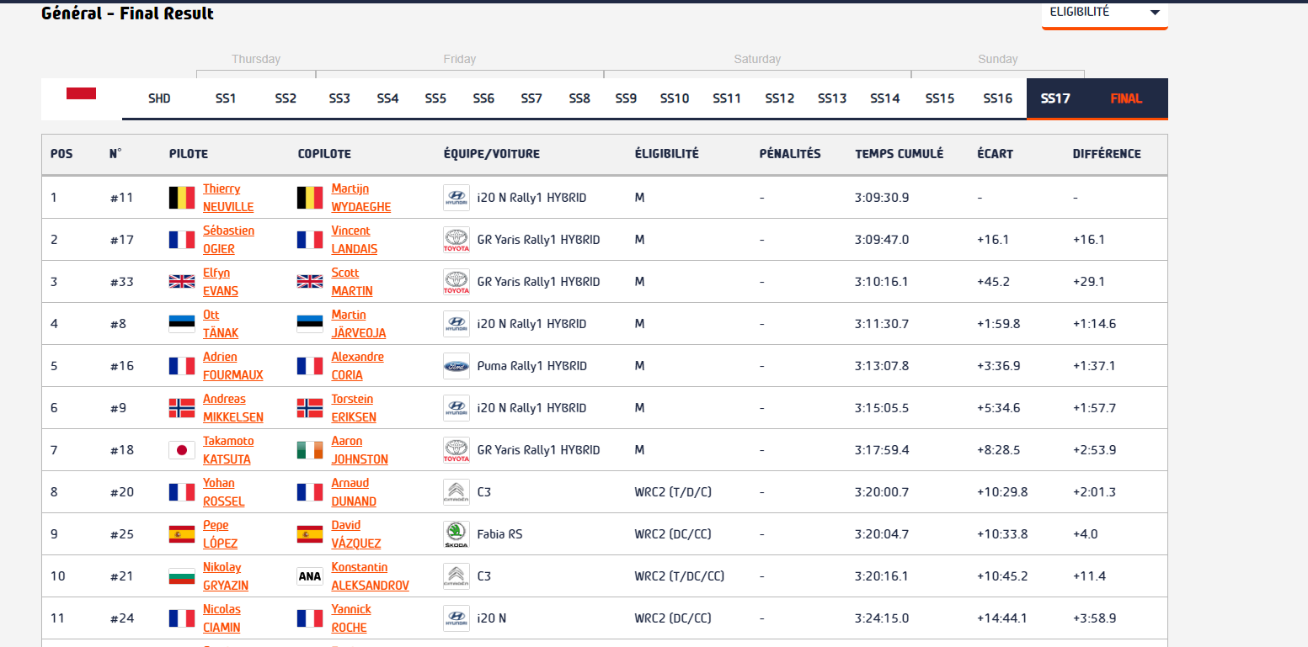The height and width of the screenshot is (647, 1308).
Task: Click the Puma Rally1 HYBRID car name
Action: 532,366
